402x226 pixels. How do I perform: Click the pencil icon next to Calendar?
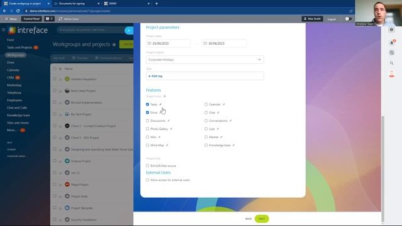click(224, 104)
